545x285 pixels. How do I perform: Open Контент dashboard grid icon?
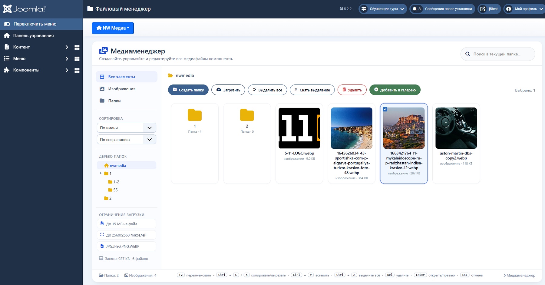(x=77, y=47)
